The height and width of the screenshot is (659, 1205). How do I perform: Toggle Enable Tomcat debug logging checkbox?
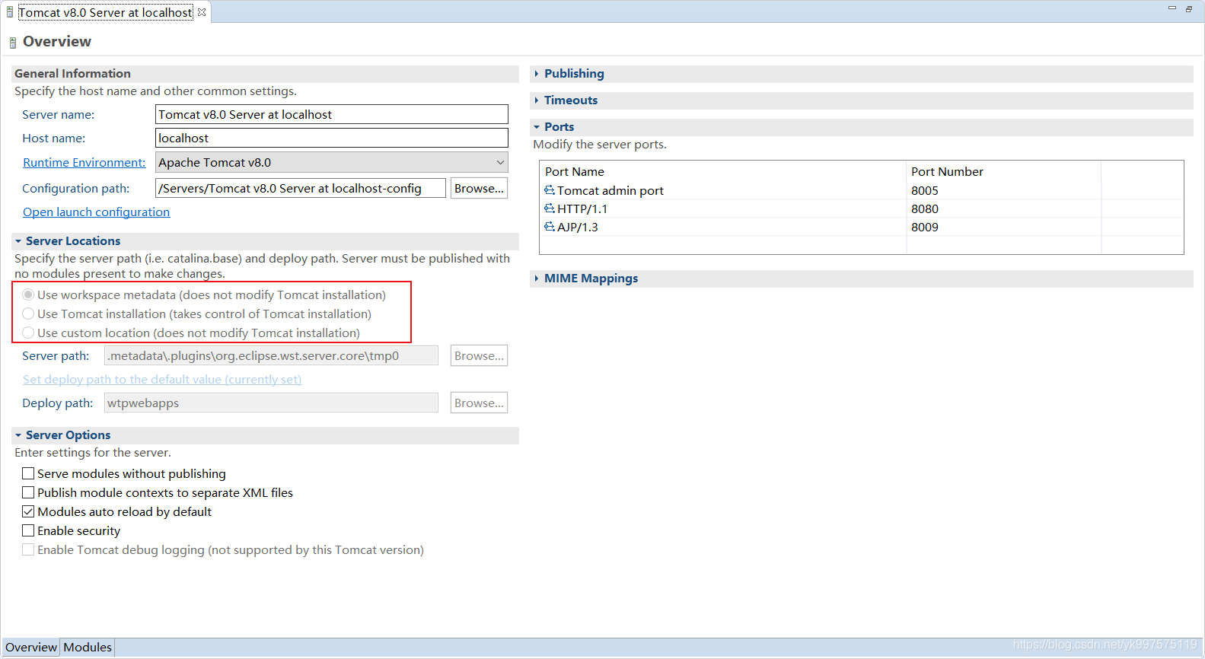(28, 549)
